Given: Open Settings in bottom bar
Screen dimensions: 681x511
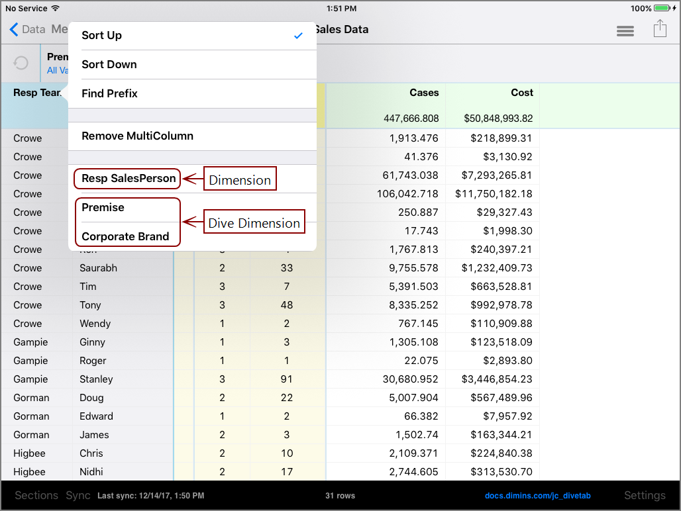Looking at the screenshot, I should tap(644, 495).
